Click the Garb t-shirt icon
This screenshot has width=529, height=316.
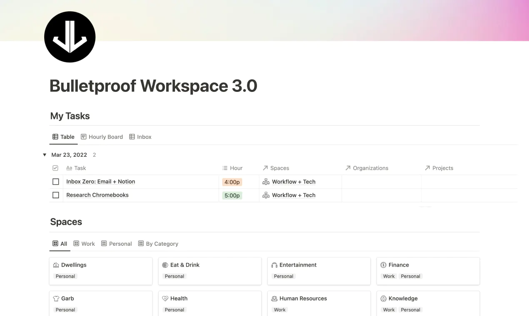tap(56, 299)
